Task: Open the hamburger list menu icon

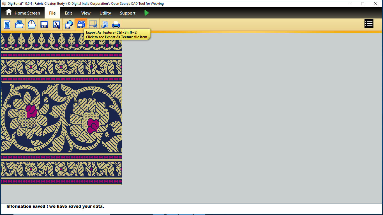Action: click(369, 24)
